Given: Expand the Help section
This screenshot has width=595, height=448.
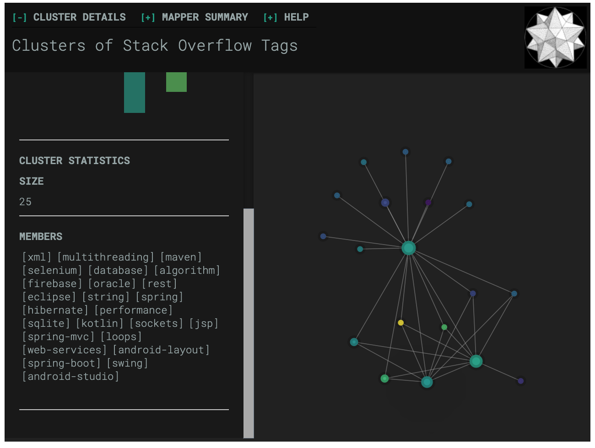Looking at the screenshot, I should [269, 17].
